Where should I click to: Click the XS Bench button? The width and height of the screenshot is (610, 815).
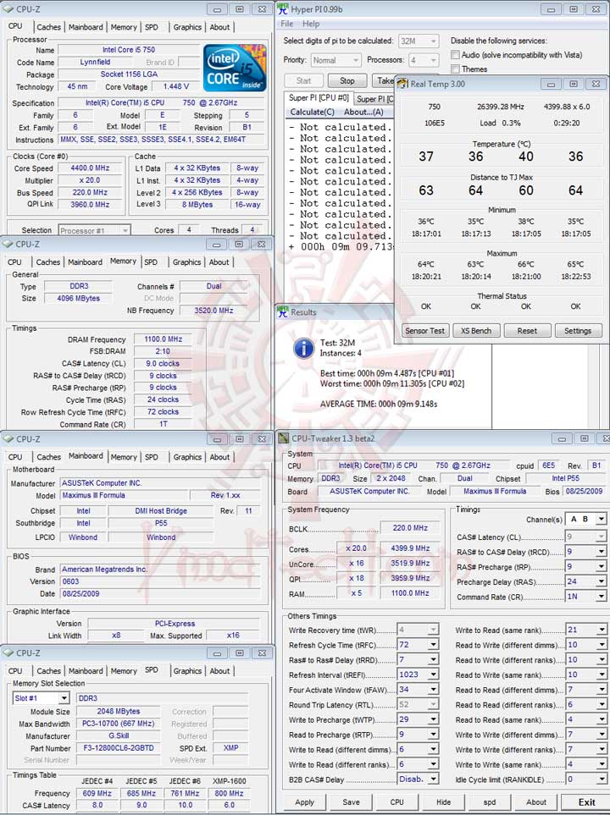pyautogui.click(x=476, y=331)
